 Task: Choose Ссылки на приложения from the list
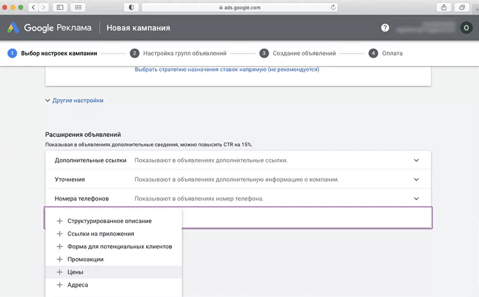tap(113, 234)
